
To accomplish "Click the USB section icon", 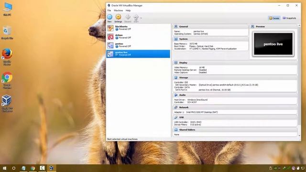I will click(176, 118).
